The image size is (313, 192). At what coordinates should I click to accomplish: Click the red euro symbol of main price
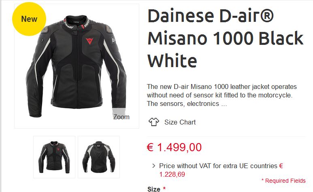click(x=150, y=147)
